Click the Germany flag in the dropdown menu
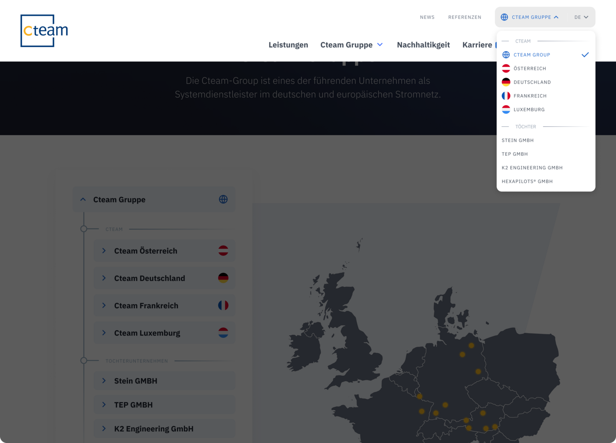 tap(506, 82)
